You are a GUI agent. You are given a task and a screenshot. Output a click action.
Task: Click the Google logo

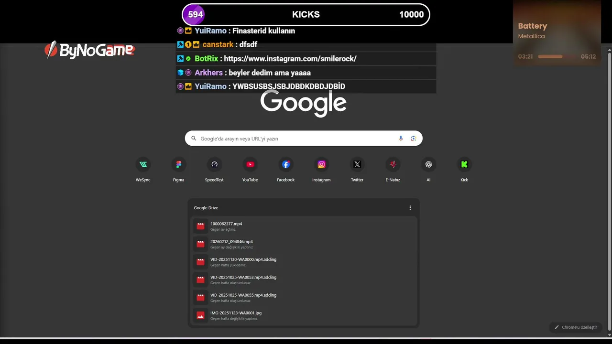[x=304, y=103]
